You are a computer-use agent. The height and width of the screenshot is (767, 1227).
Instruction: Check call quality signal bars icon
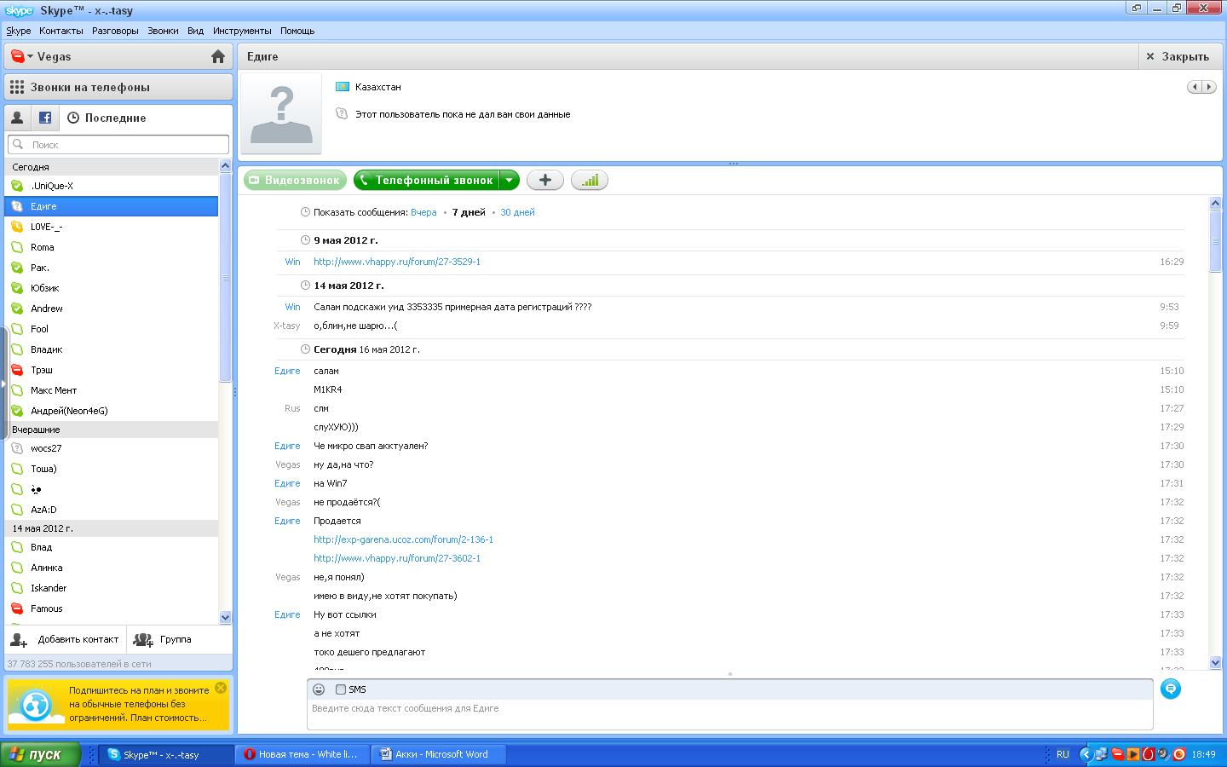590,180
